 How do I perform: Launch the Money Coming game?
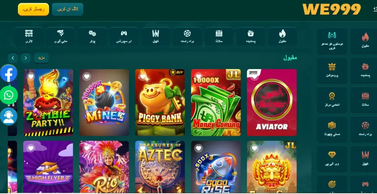pyautogui.click(x=216, y=103)
